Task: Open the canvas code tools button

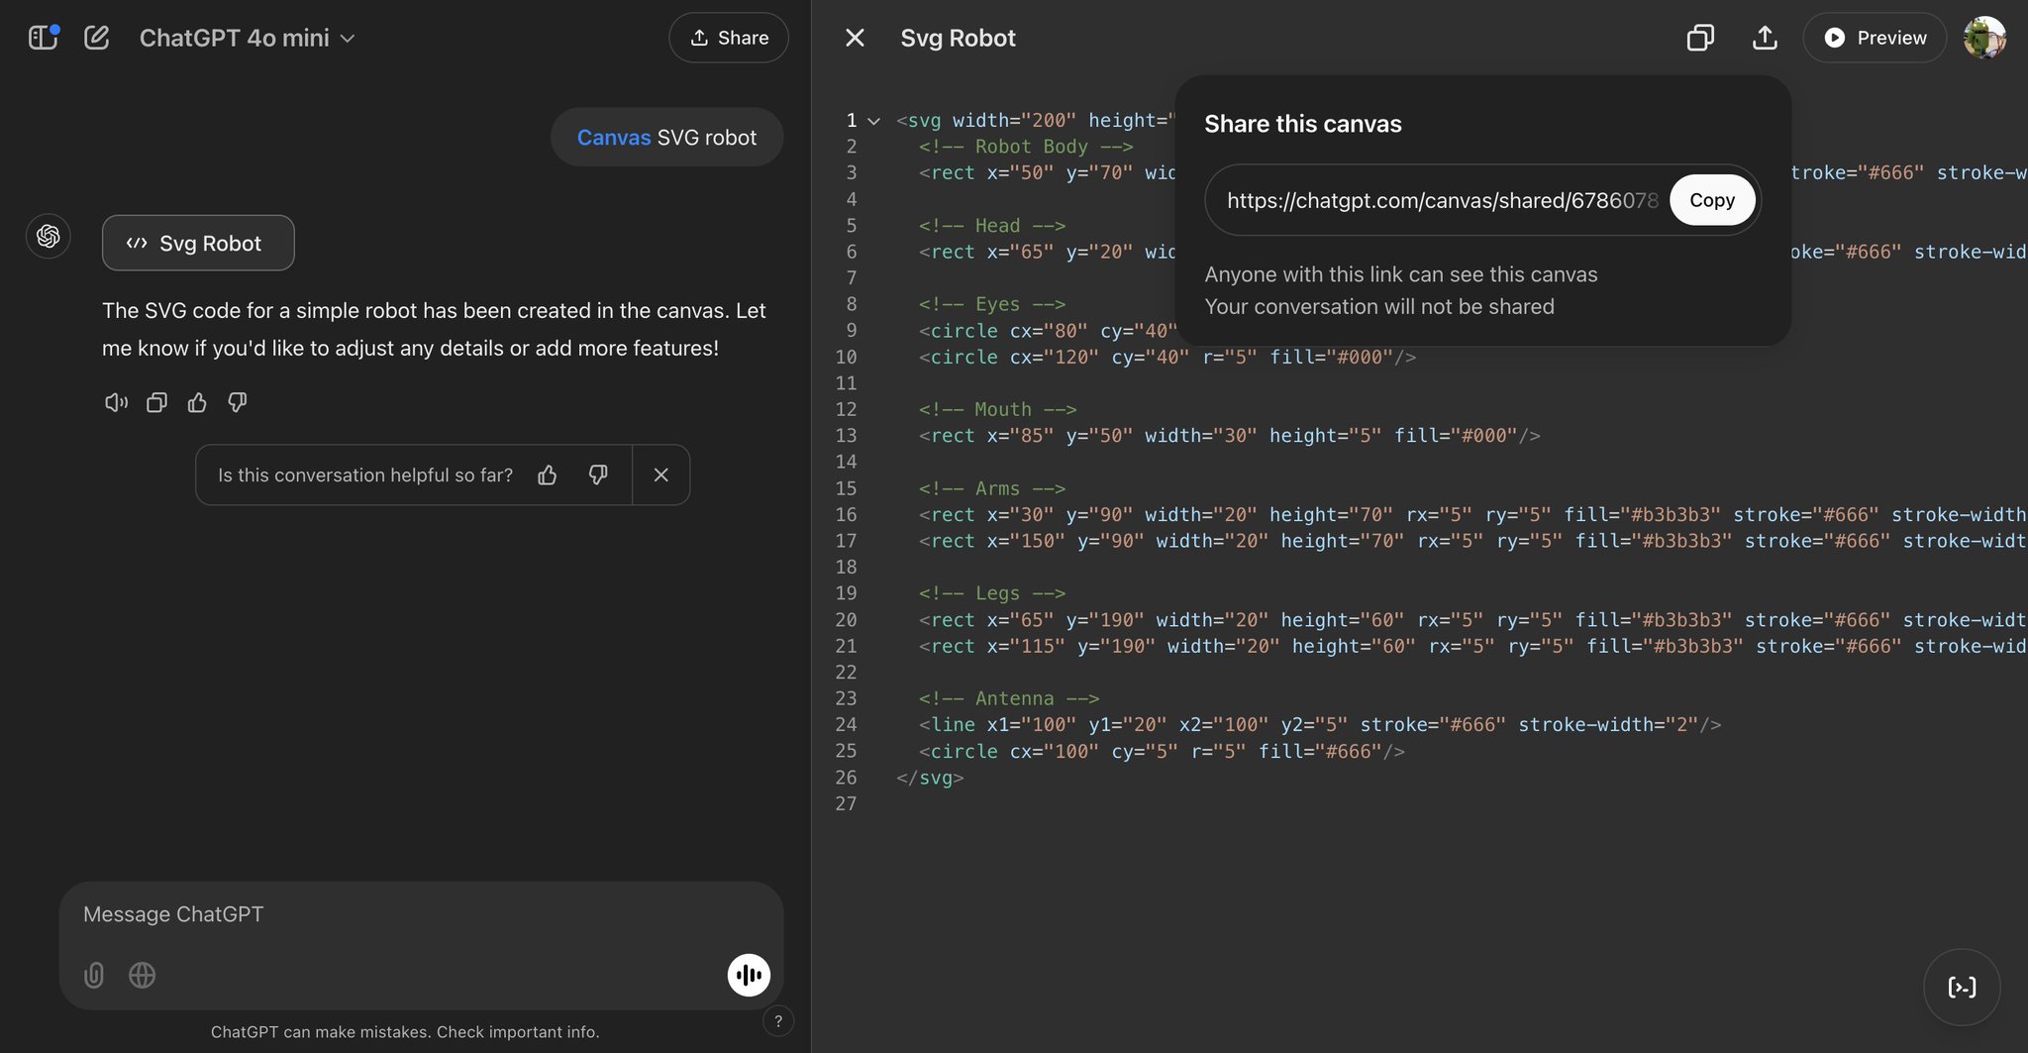Action: point(1962,987)
